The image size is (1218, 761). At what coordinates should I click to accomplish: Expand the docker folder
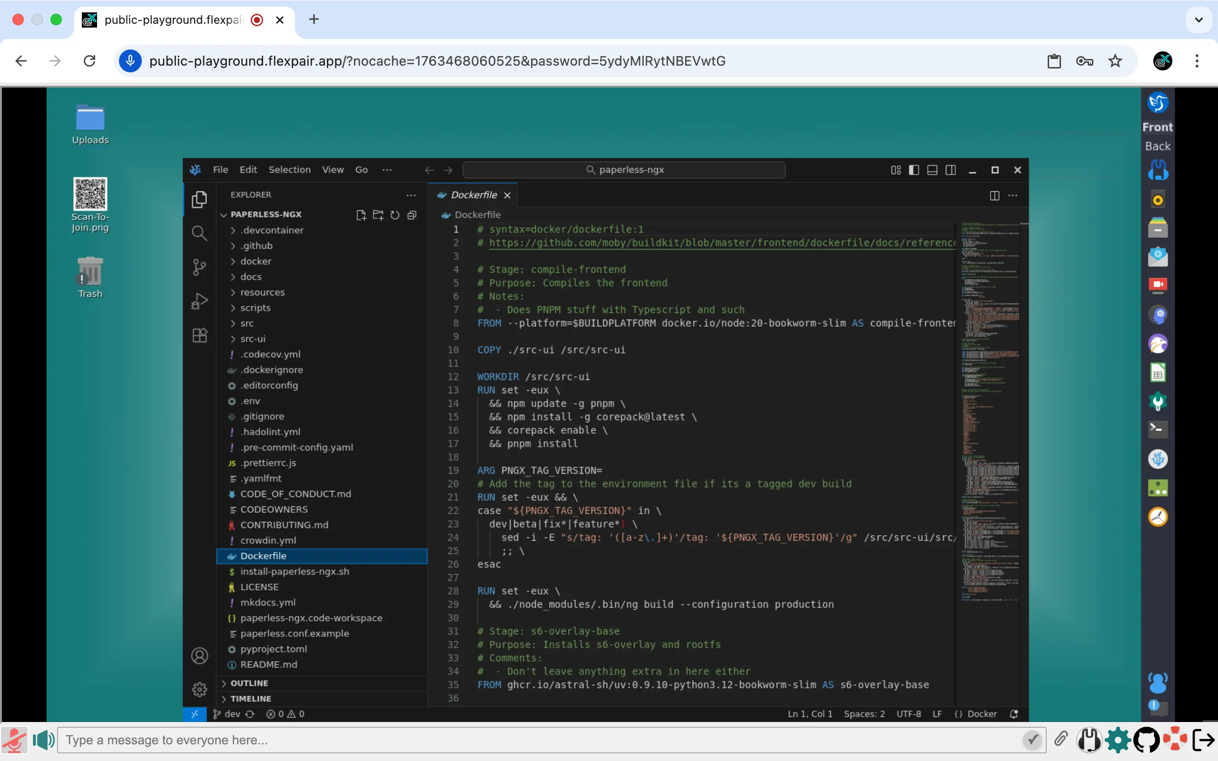pyautogui.click(x=322, y=261)
